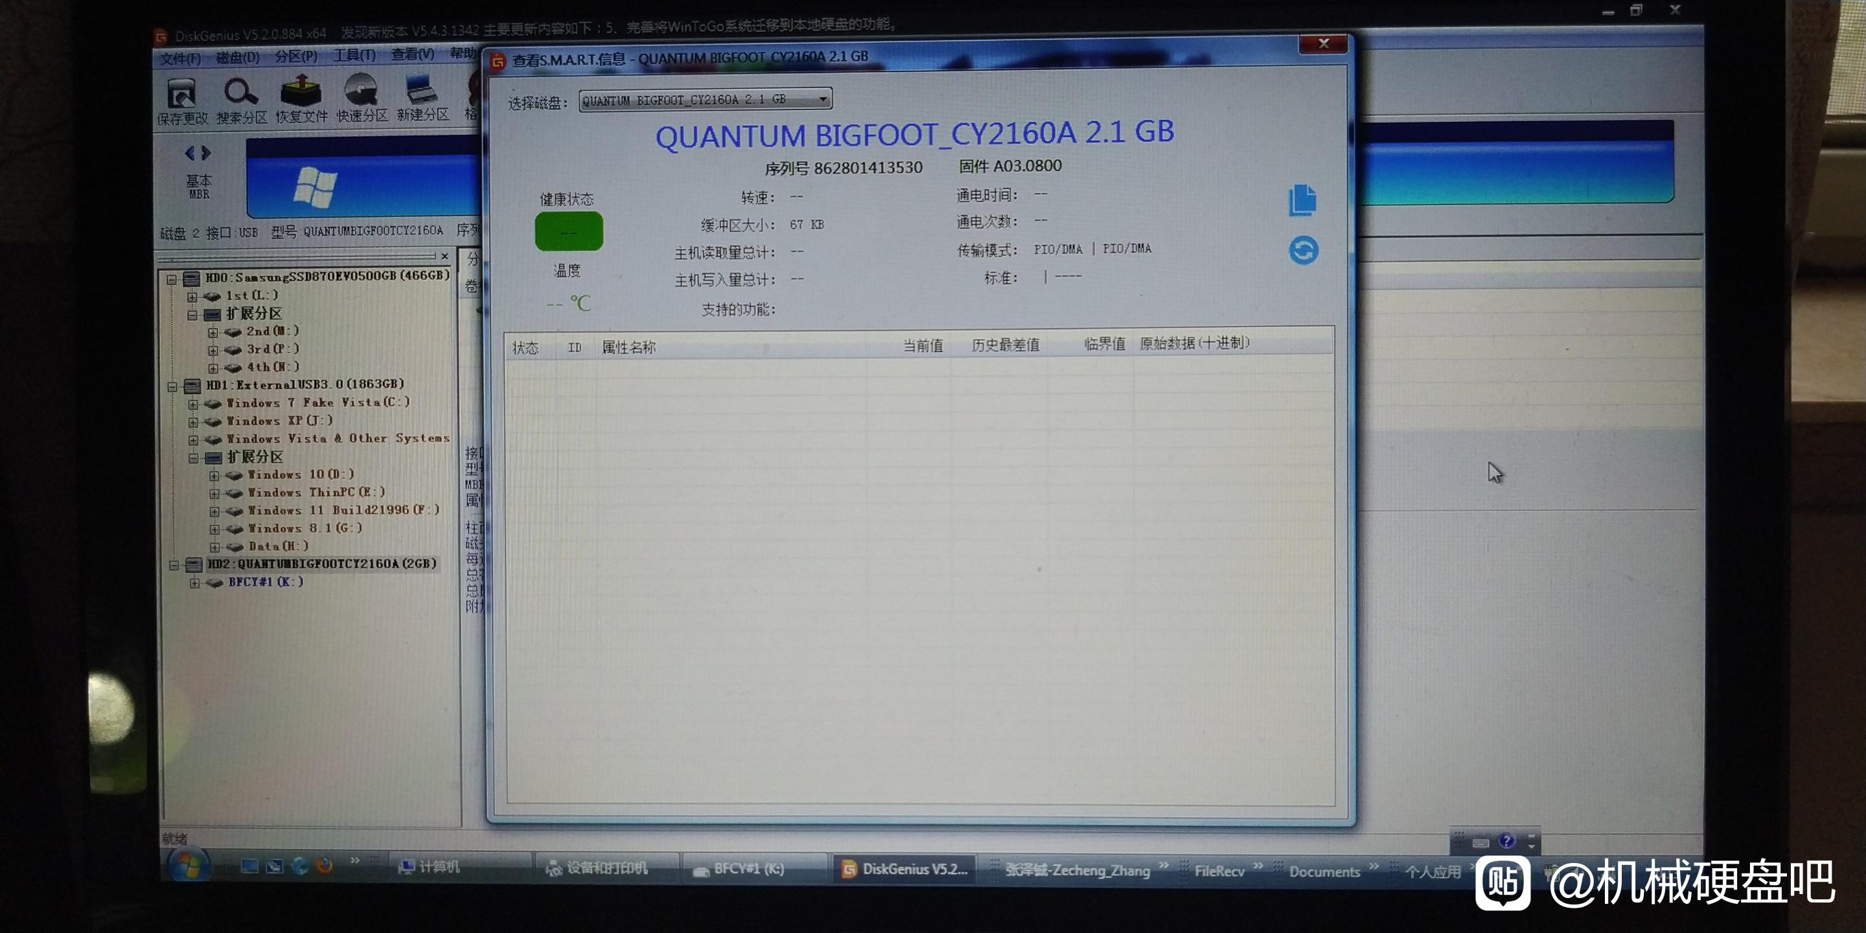Click the green health status indicator

569,232
